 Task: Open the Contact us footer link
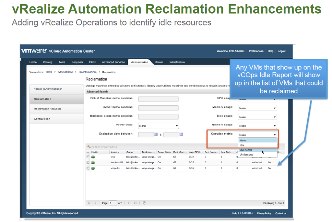tap(281, 213)
